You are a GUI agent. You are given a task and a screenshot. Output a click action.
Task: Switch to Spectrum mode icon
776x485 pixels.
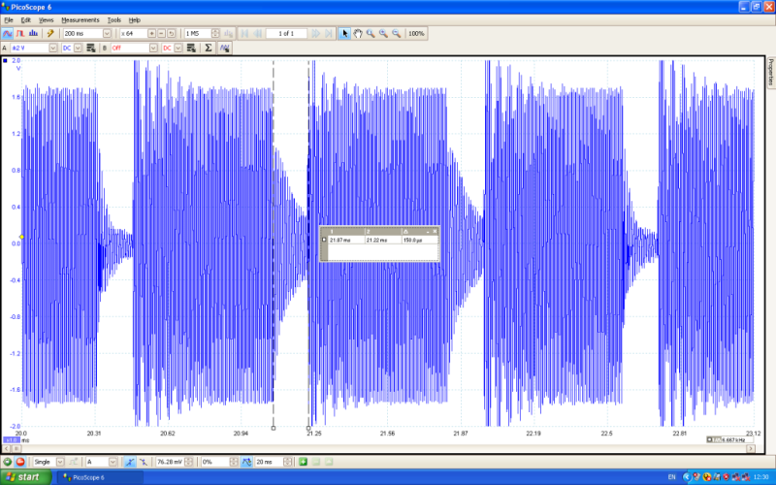33,33
